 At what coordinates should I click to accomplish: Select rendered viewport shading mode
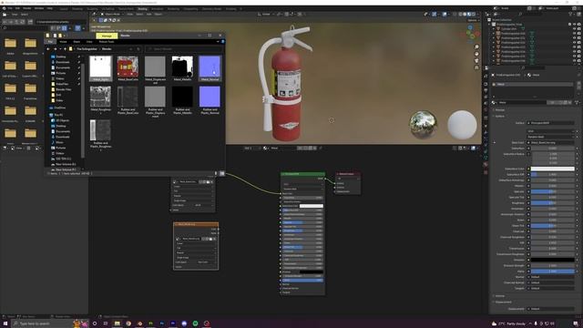pos(474,15)
